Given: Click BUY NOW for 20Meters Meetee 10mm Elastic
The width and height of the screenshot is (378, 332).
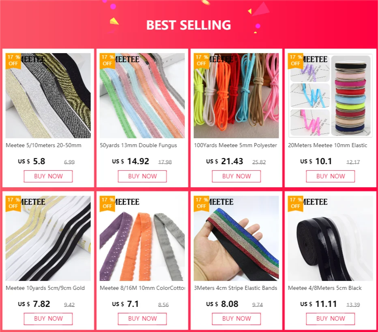Looking at the screenshot, I should click(330, 176).
